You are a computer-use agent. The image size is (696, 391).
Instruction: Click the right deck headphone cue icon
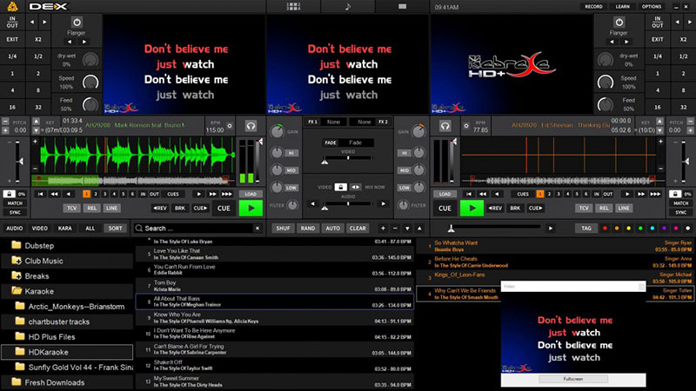(445, 126)
